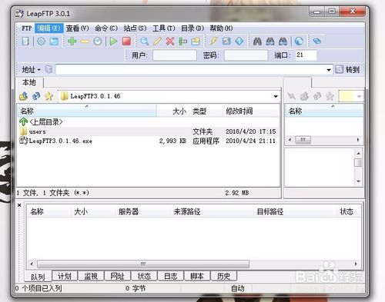Image resolution: width=385 pixels, height=302 pixels.
Task: Click the blue book help icon
Action: point(317,41)
